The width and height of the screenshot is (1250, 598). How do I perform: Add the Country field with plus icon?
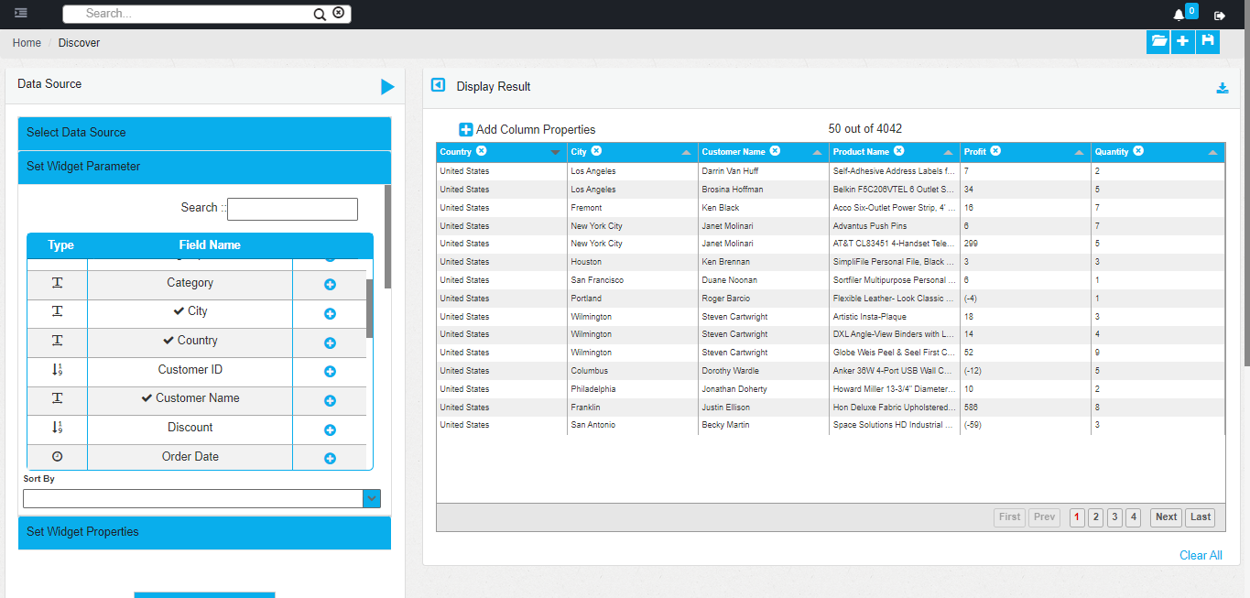(331, 343)
